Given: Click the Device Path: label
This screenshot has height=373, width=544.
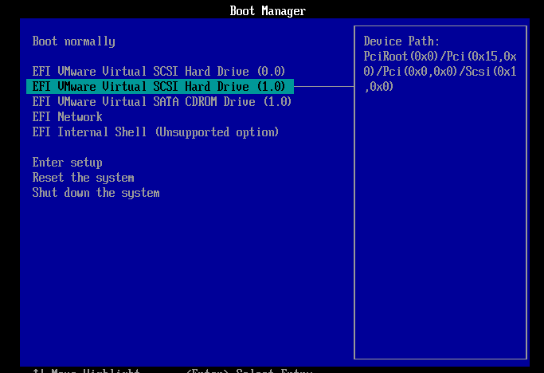Looking at the screenshot, I should (401, 41).
